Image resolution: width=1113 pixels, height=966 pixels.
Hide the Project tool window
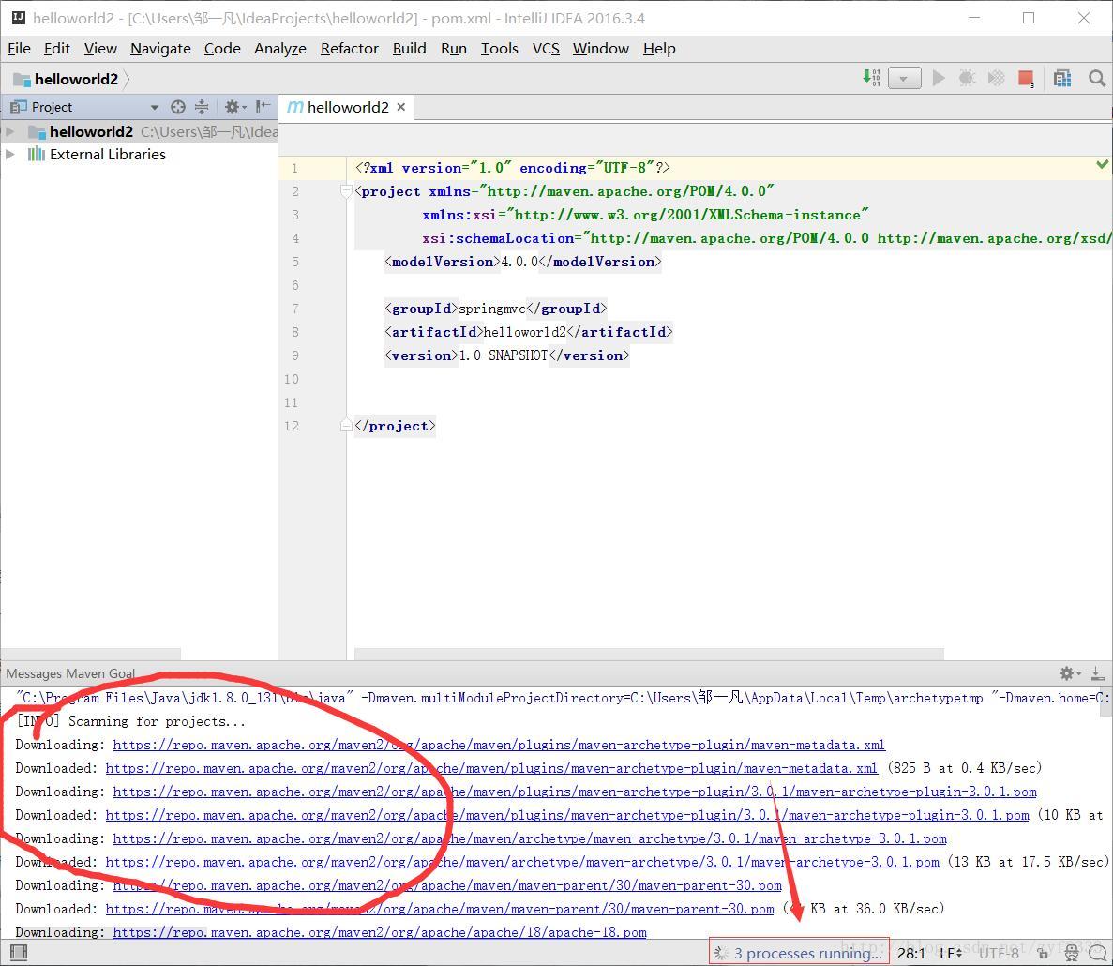tap(263, 107)
